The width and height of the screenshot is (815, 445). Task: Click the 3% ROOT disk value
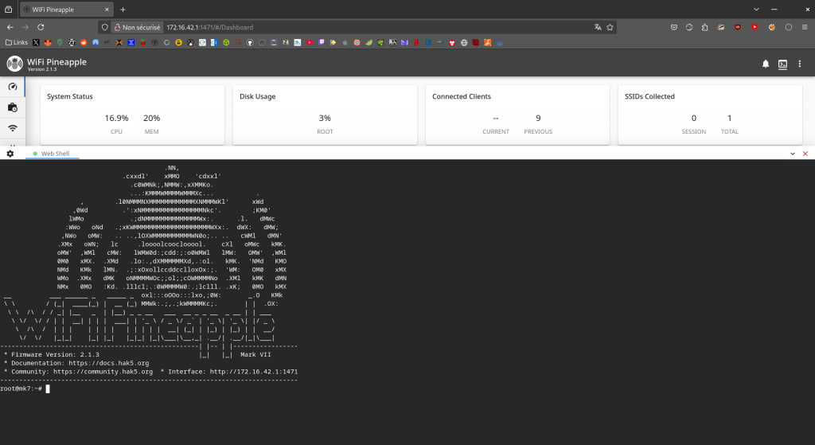pyautogui.click(x=325, y=118)
